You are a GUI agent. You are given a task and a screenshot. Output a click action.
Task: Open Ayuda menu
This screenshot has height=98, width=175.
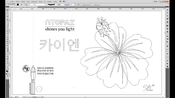[x=55, y=2]
